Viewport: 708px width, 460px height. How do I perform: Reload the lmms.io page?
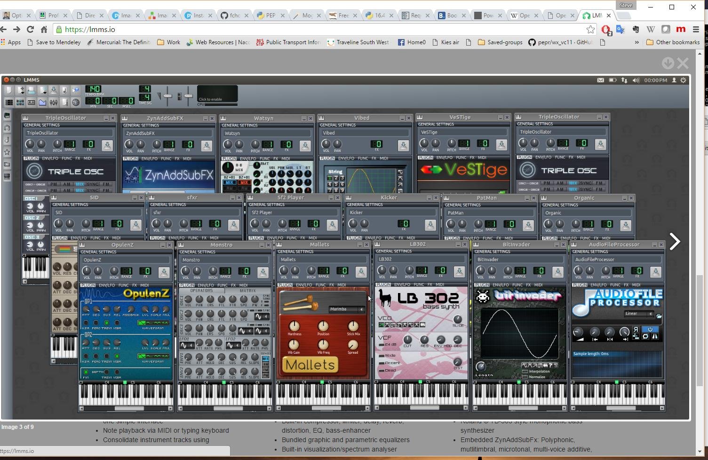tap(30, 30)
